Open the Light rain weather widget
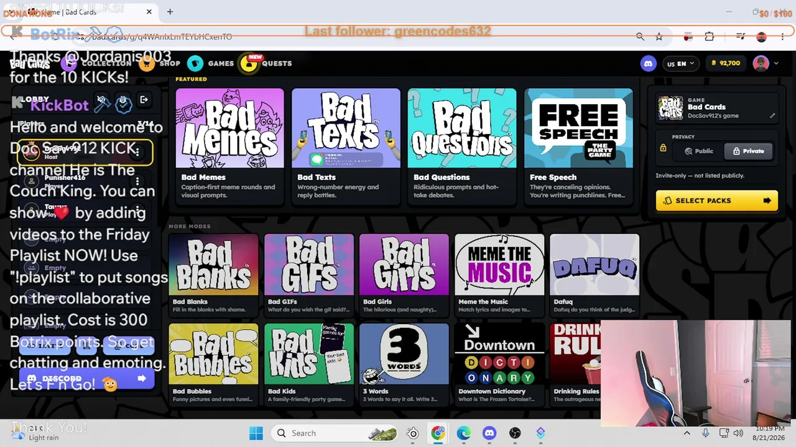 (x=36, y=433)
